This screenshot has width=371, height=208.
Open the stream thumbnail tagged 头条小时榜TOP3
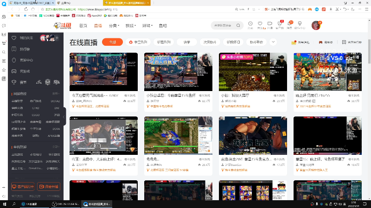[253, 72]
